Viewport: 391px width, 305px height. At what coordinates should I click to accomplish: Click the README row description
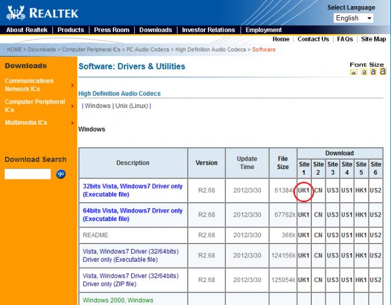pos(96,235)
